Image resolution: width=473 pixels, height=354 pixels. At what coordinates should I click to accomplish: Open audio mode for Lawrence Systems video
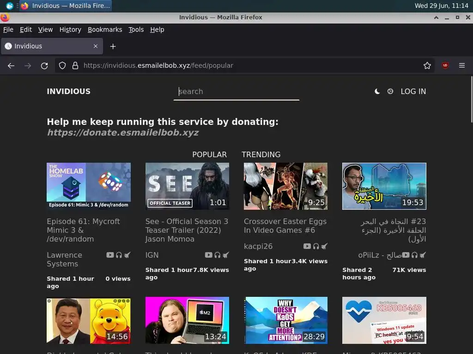click(x=119, y=255)
